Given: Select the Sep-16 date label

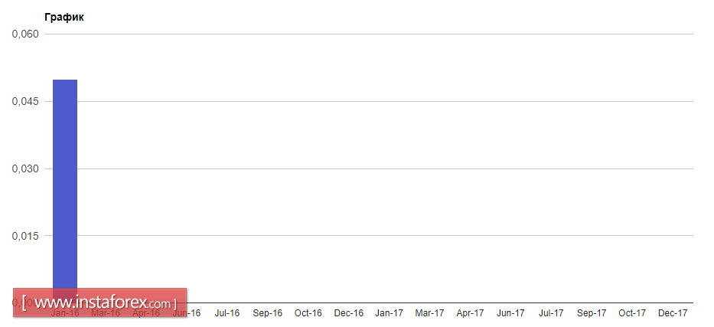Looking at the screenshot, I should click(268, 313).
